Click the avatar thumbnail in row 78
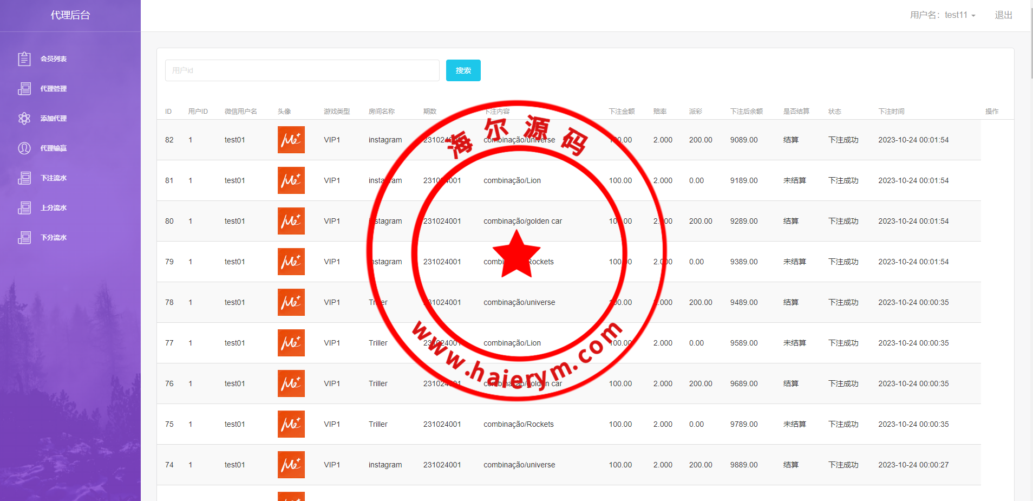The image size is (1033, 501). 291,302
